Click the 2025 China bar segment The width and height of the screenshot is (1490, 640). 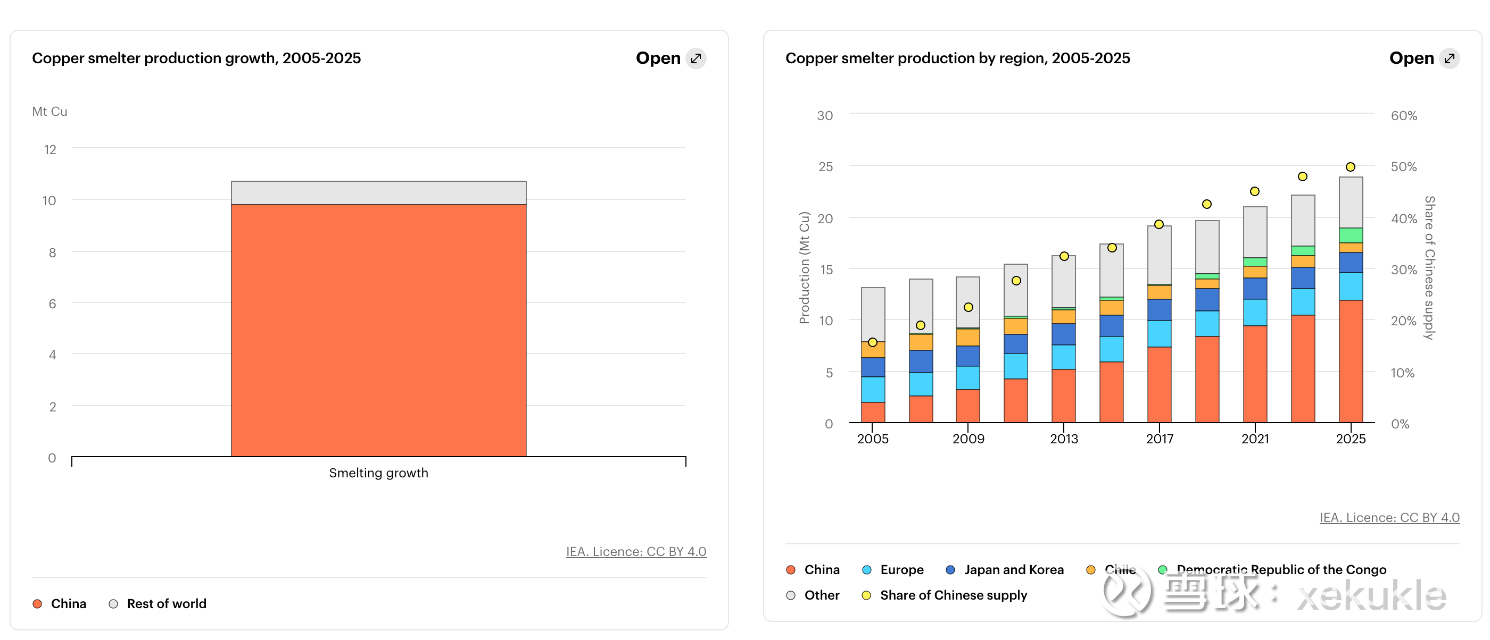(1350, 361)
